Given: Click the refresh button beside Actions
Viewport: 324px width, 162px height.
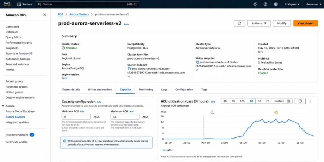Looking at the screenshot, I should pos(240,23).
